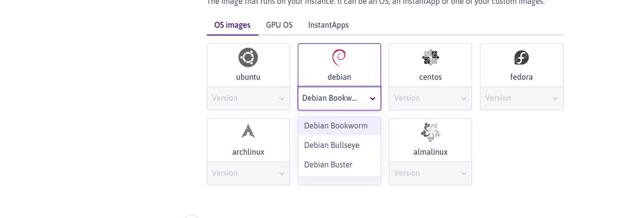Open the InstantApps tab
Viewport: 637px width, 218px height.
328,25
